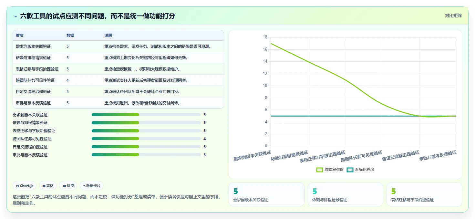The image size is (475, 219).
Task: Click table cell 需求到版本关联验证
Action: (33, 47)
